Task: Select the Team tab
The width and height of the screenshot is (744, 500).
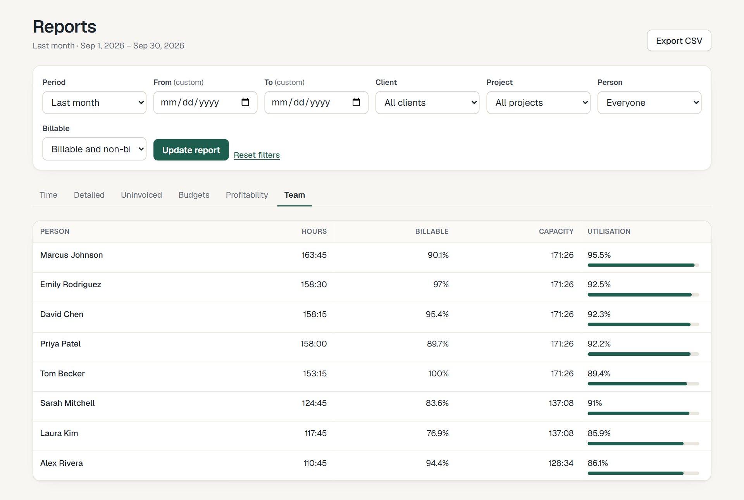Action: (x=294, y=195)
